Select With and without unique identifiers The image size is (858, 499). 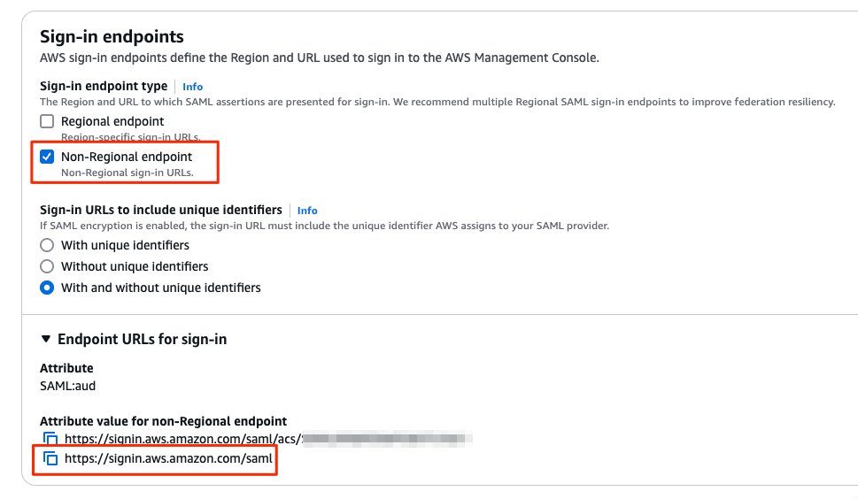[47, 288]
